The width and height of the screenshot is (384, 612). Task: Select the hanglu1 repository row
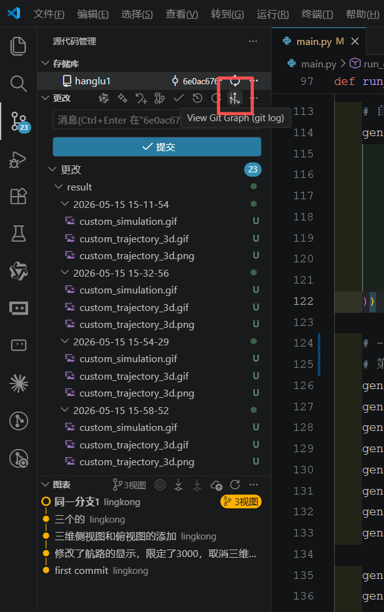[154, 81]
